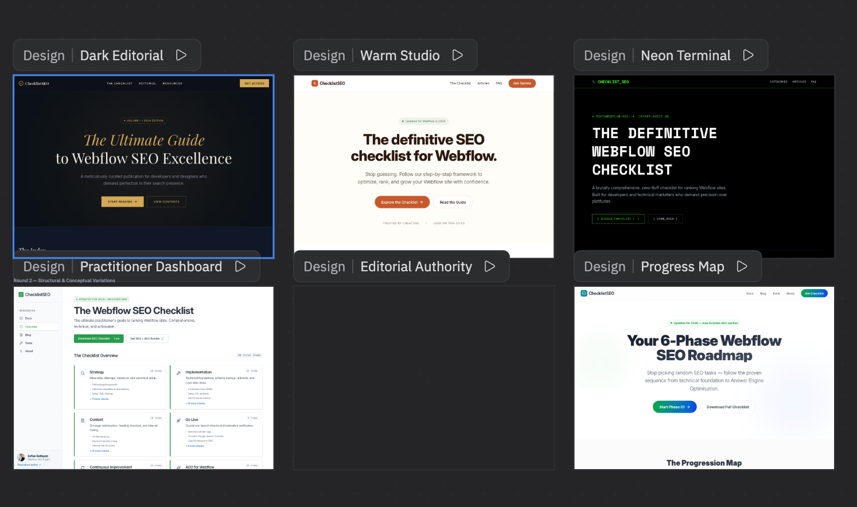Click VIEW CONTENTS in Dark Editorial
This screenshot has width=857, height=507.
(166, 202)
